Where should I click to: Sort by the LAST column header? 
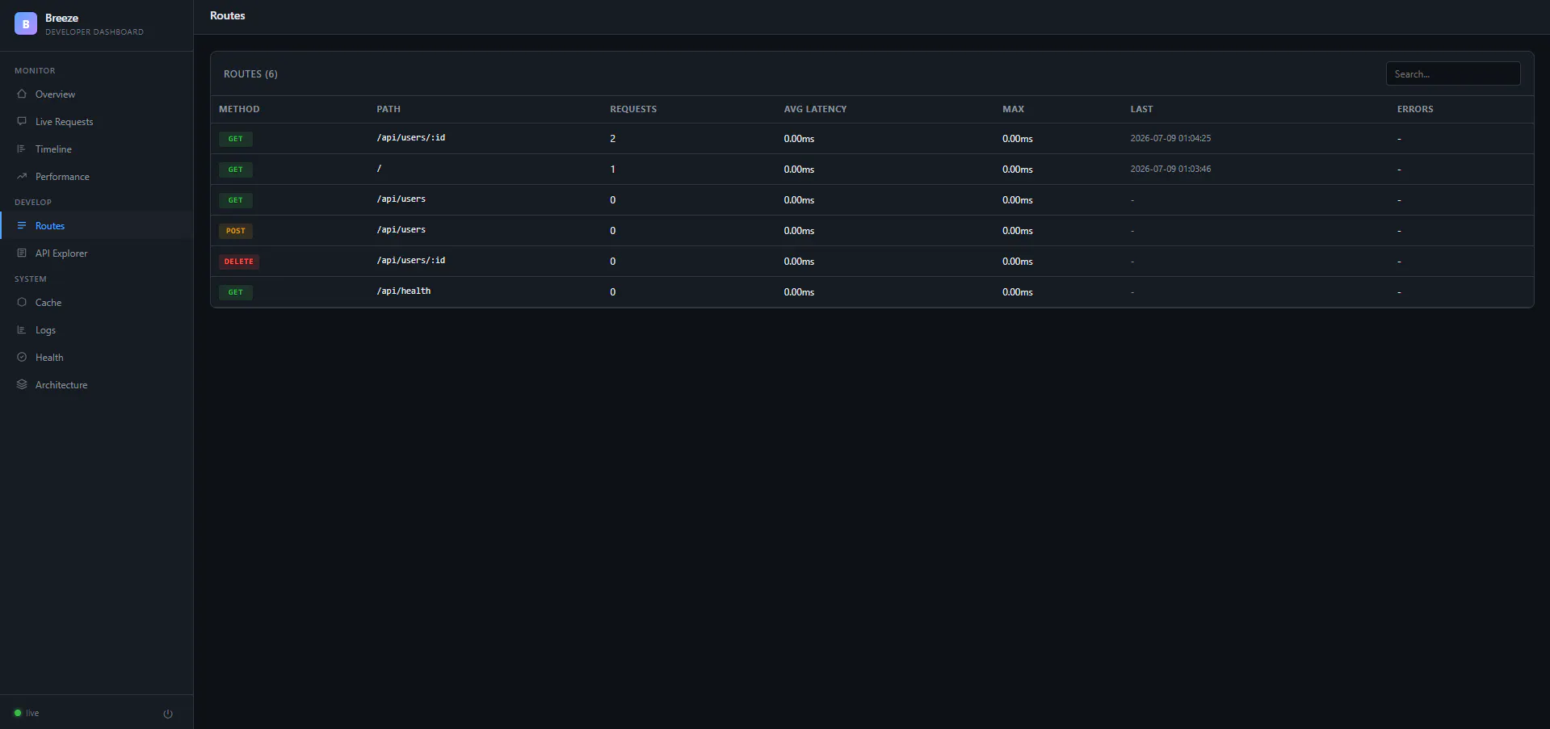(1141, 109)
